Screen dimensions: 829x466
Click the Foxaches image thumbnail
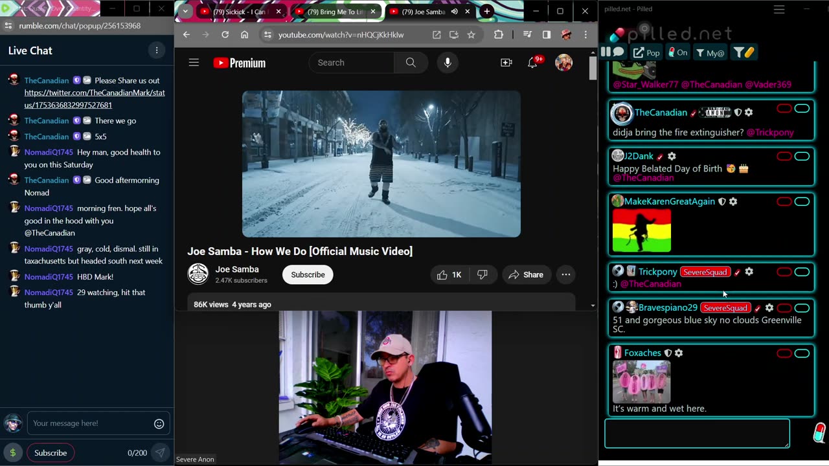[x=641, y=382]
